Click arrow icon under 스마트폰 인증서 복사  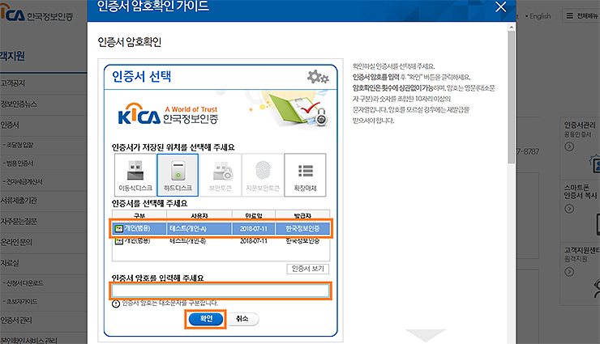click(x=569, y=209)
